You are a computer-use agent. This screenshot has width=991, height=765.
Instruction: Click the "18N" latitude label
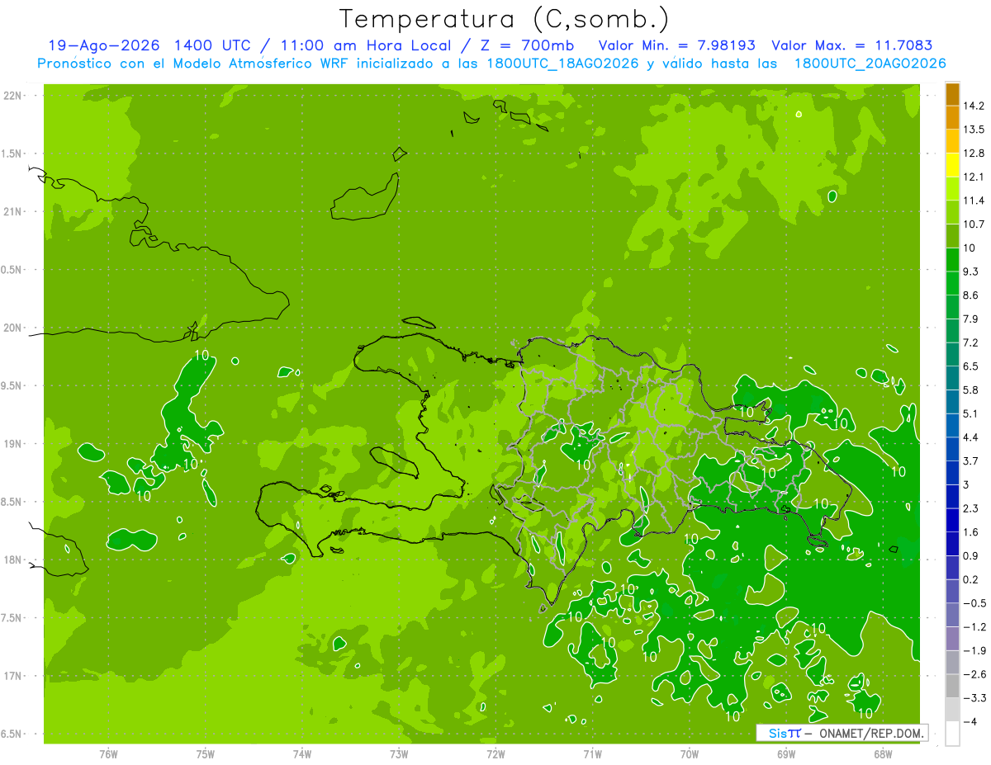[13, 560]
